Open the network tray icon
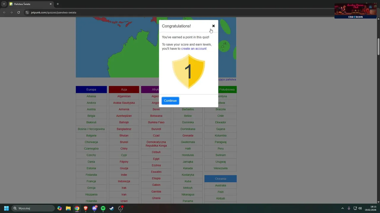The height and width of the screenshot is (213, 380). coord(355,208)
